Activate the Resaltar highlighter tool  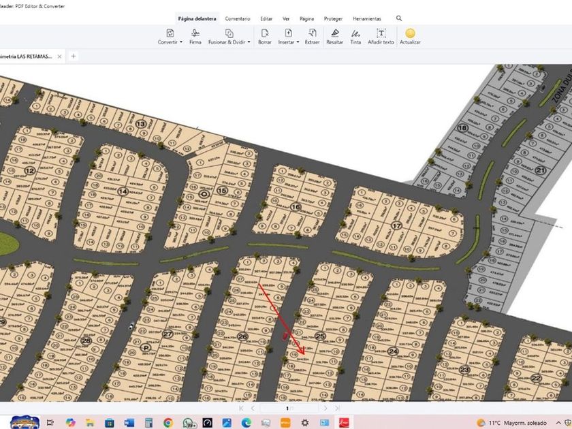[x=334, y=33]
